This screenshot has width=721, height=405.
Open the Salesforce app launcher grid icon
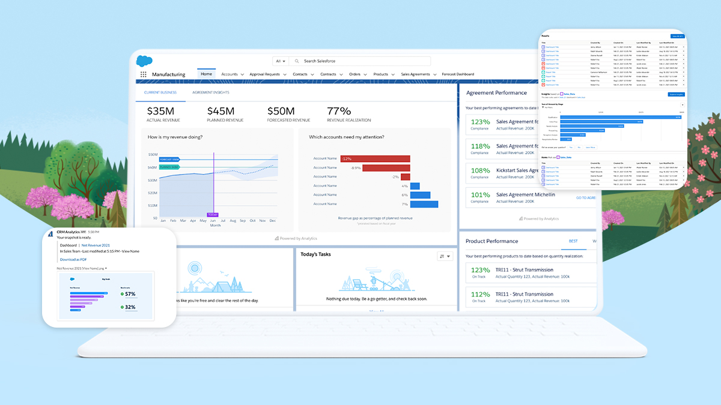(x=144, y=74)
